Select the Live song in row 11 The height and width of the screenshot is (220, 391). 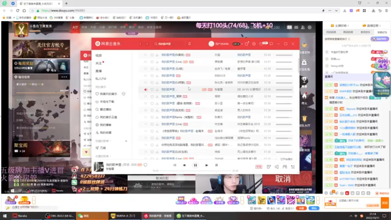[x=172, y=124]
